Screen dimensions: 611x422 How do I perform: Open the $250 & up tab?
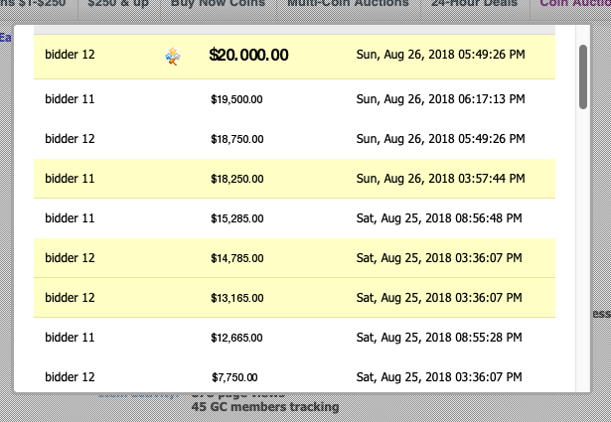pyautogui.click(x=118, y=4)
